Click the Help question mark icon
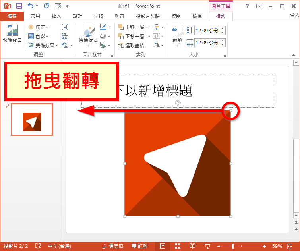 (x=247, y=6)
